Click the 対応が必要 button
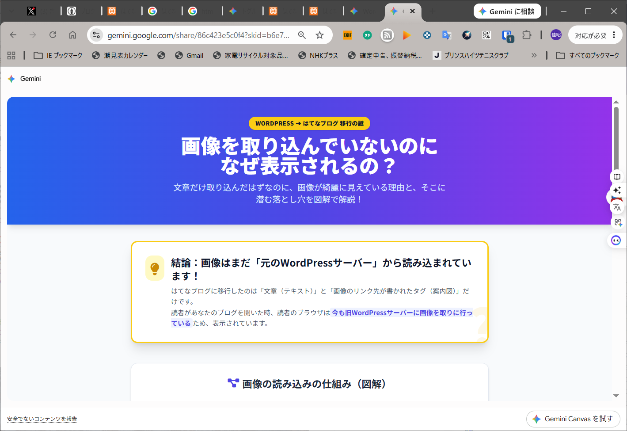 [591, 35]
